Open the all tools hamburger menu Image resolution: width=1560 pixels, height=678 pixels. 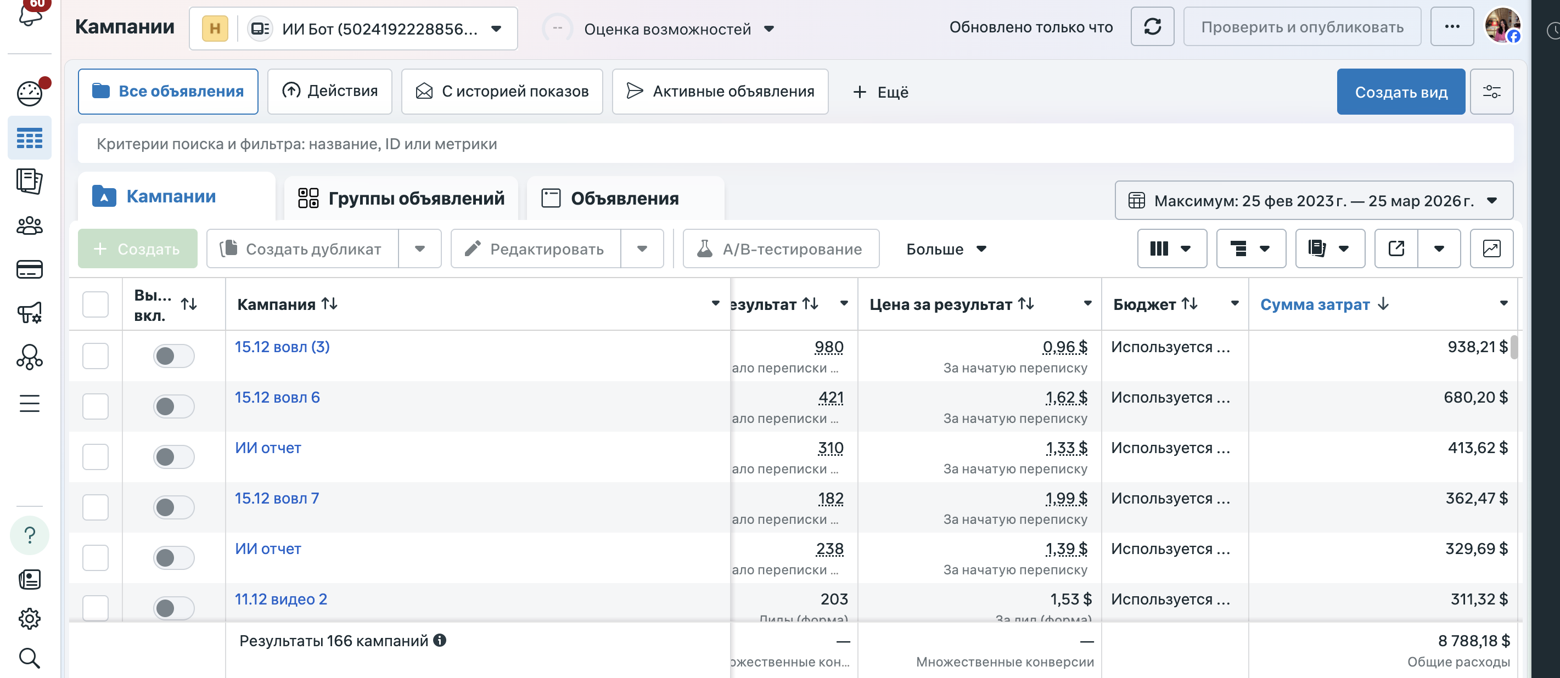click(x=30, y=403)
